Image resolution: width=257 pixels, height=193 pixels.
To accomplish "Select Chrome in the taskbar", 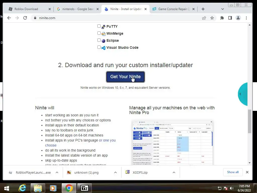I will (69, 188).
